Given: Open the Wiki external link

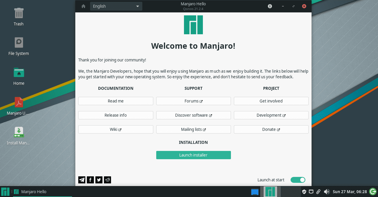Looking at the screenshot, I should point(116,129).
